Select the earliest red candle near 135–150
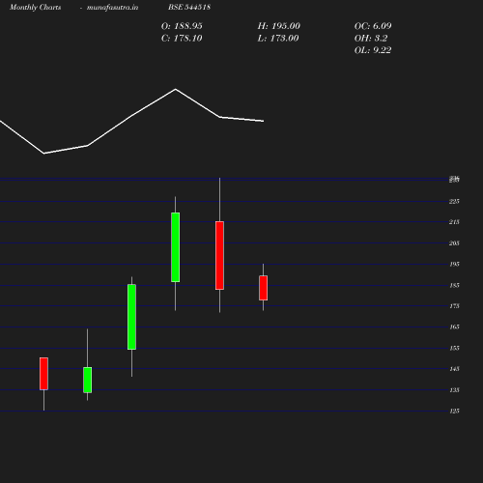The height and width of the screenshot is (483, 483). pyautogui.click(x=43, y=374)
